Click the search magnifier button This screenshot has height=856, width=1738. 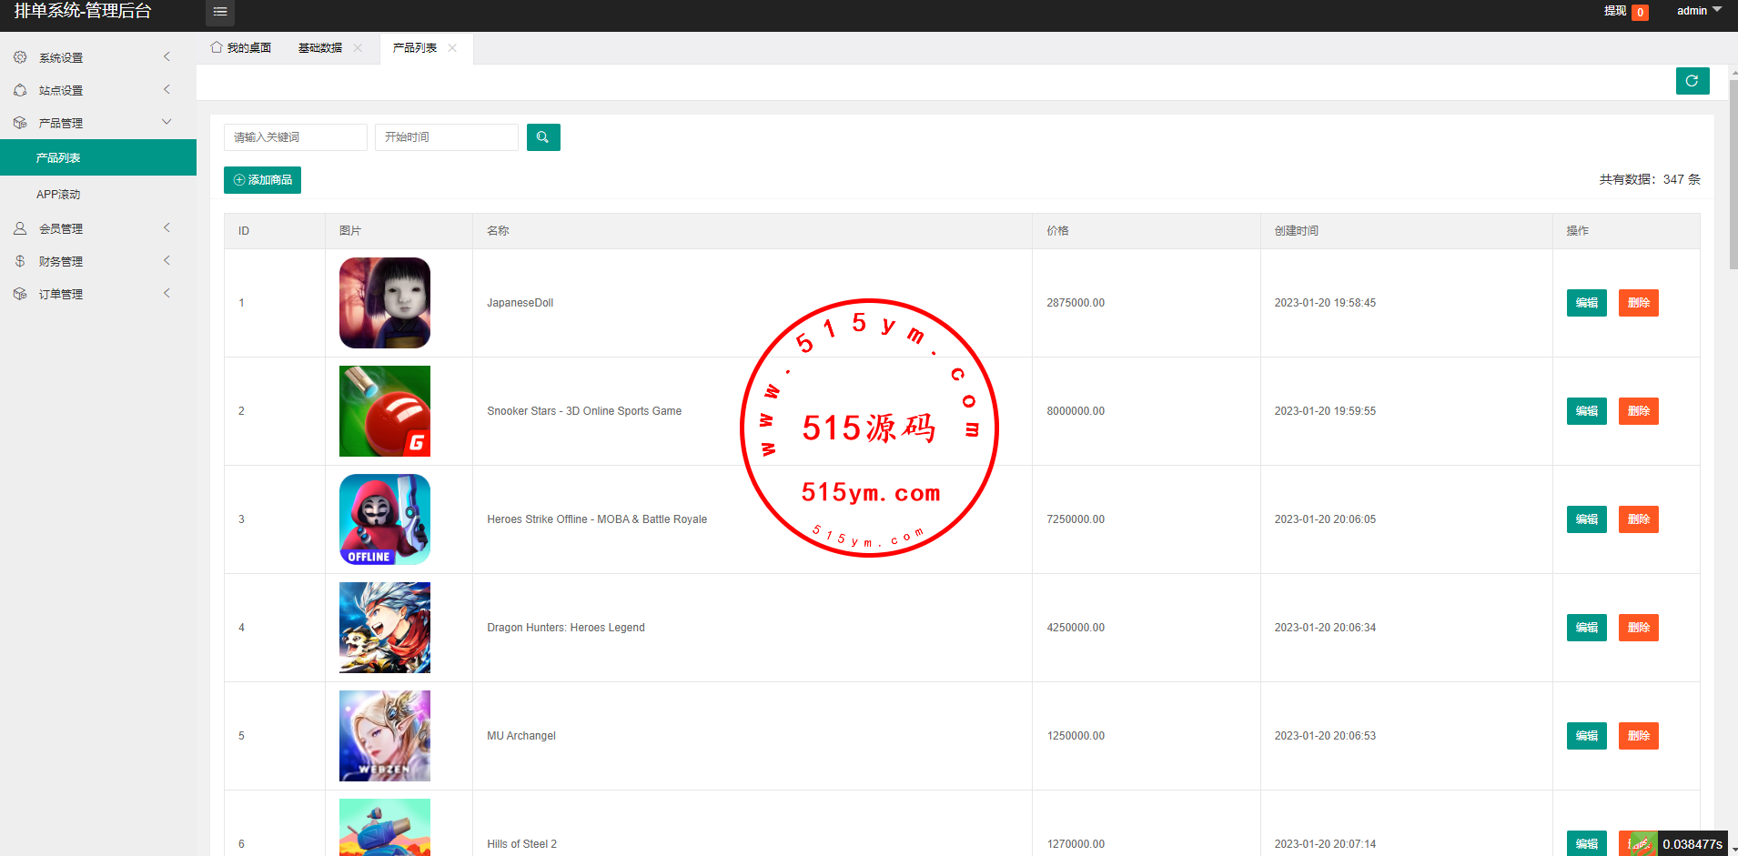[x=543, y=137]
